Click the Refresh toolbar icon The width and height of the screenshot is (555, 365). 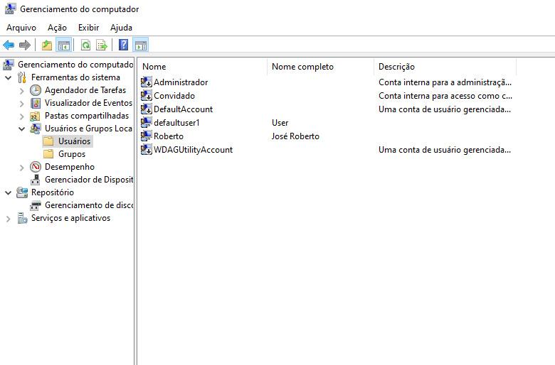pos(85,45)
